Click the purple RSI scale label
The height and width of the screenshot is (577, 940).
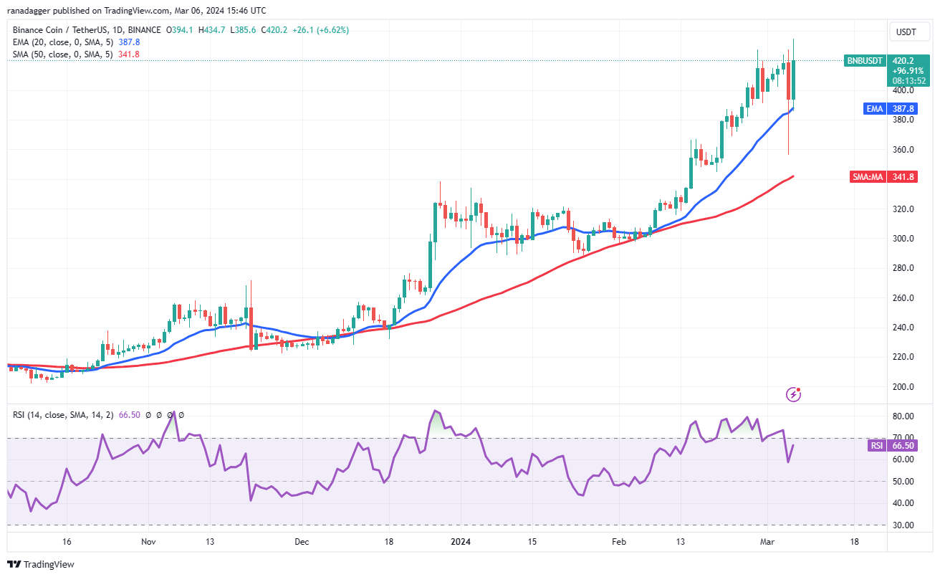[877, 446]
